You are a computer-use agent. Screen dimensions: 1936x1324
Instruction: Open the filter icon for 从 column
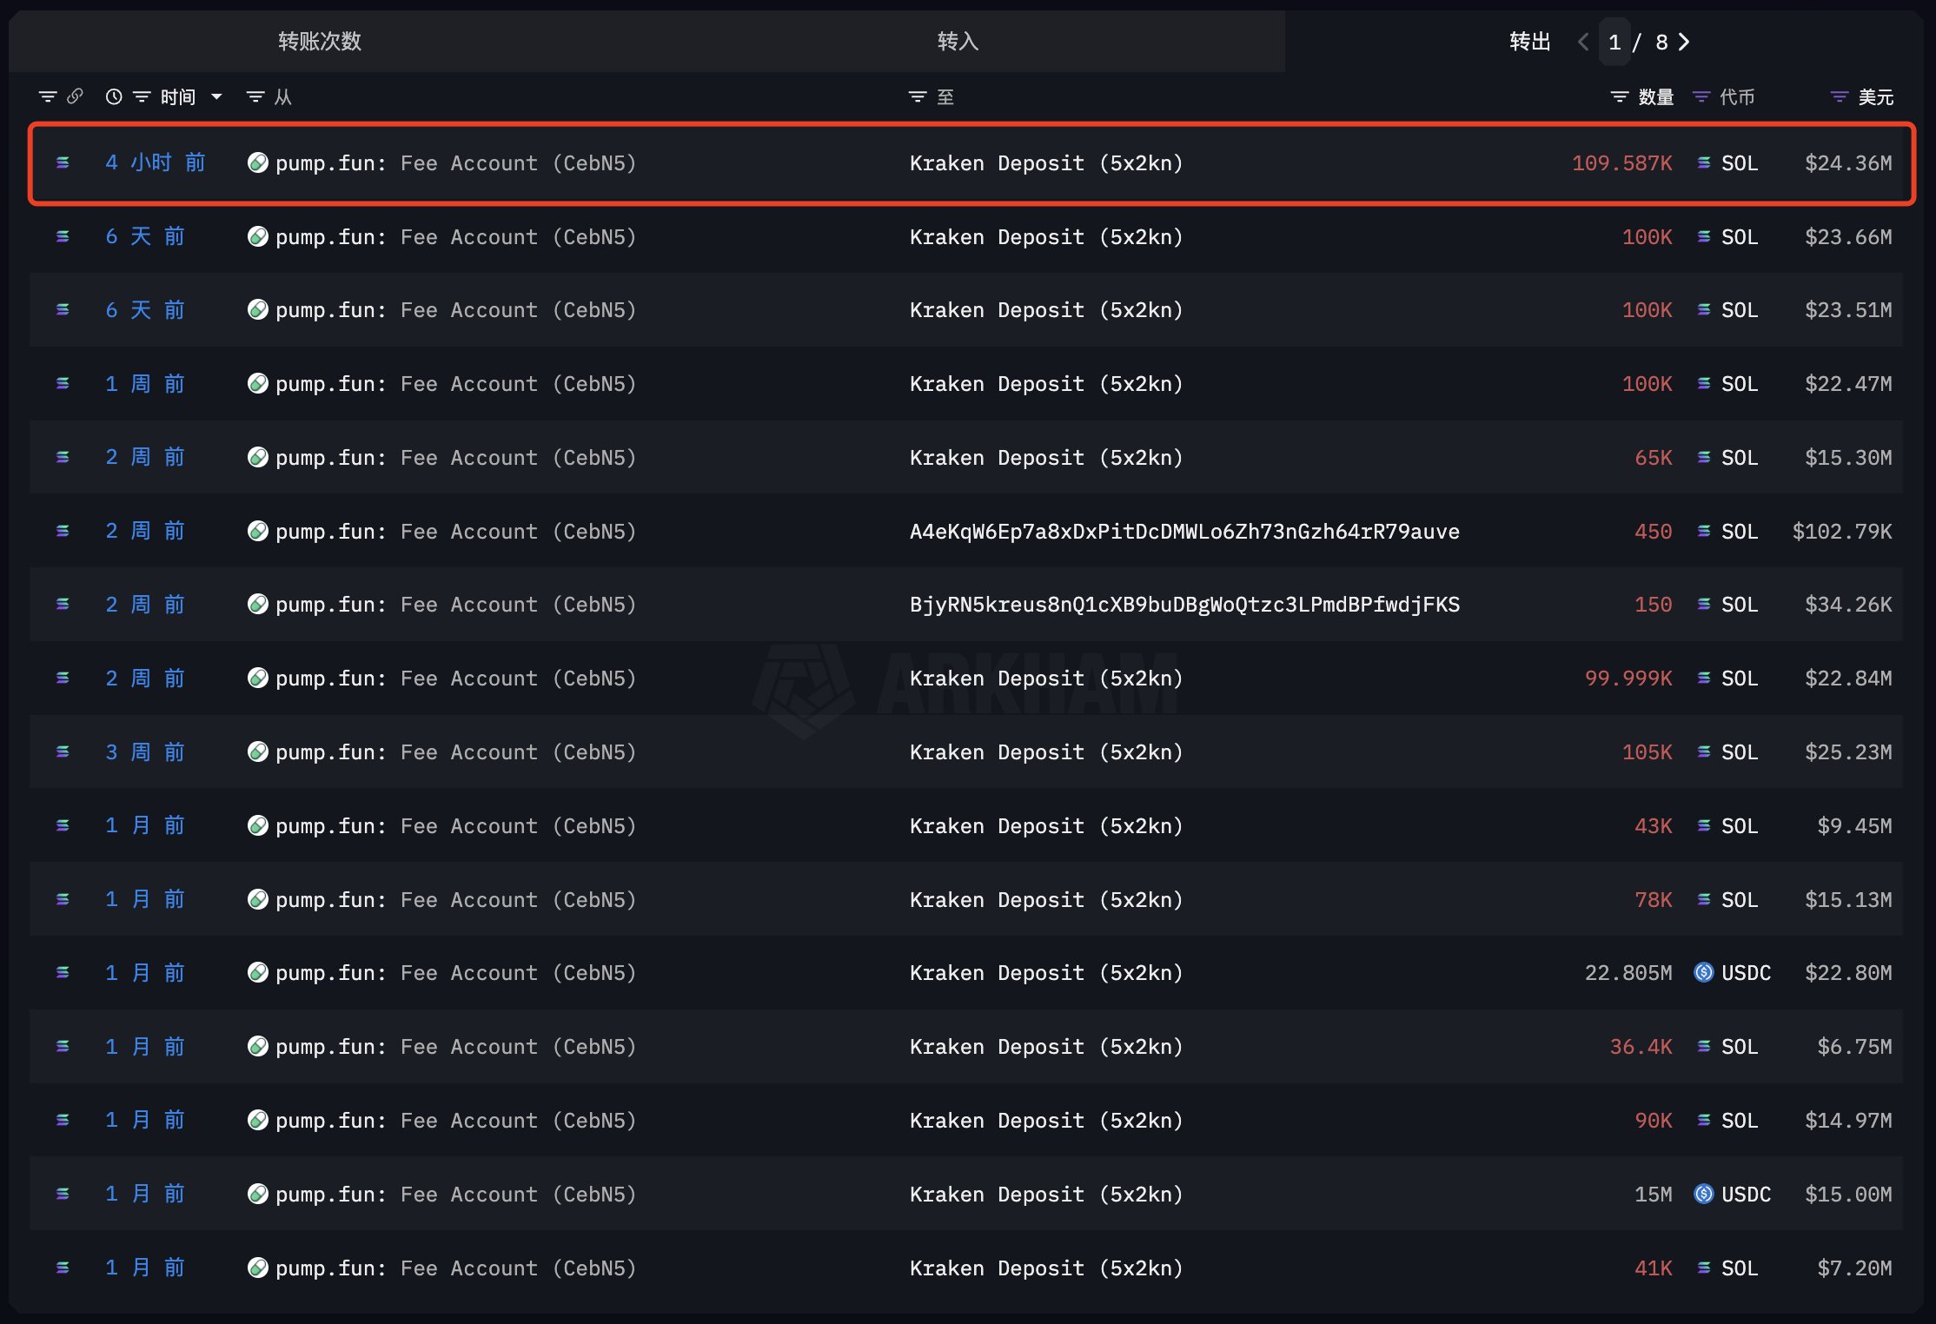click(255, 96)
